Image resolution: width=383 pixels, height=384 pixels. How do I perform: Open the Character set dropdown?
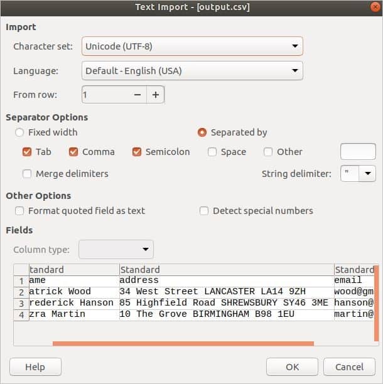click(192, 46)
